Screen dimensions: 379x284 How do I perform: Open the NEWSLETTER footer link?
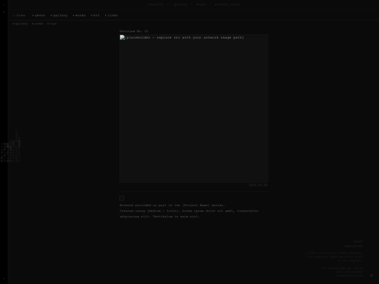(353, 246)
